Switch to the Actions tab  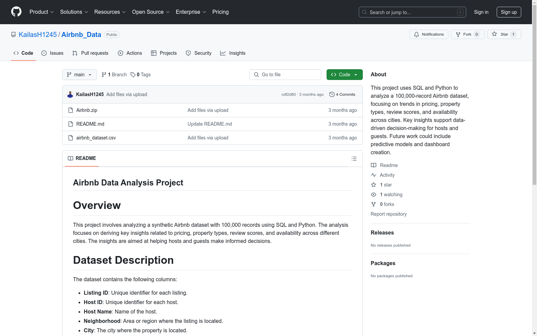click(x=130, y=53)
